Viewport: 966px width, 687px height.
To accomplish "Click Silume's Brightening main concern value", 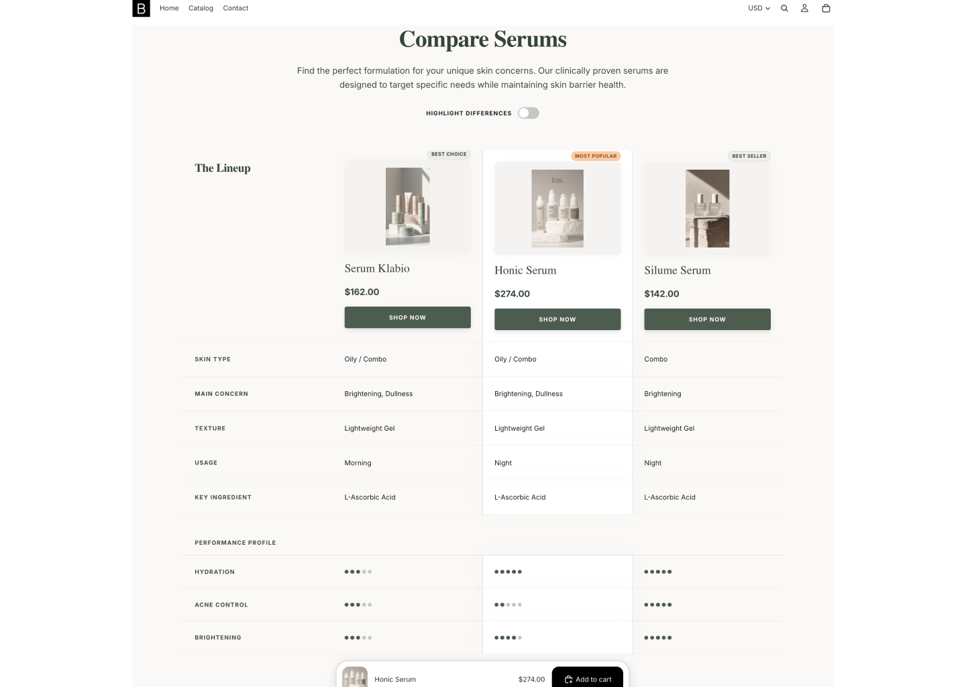I will point(662,394).
